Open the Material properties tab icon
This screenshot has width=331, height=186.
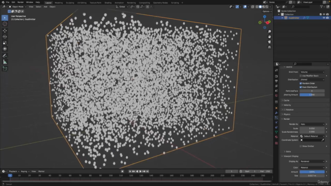click(x=276, y=137)
